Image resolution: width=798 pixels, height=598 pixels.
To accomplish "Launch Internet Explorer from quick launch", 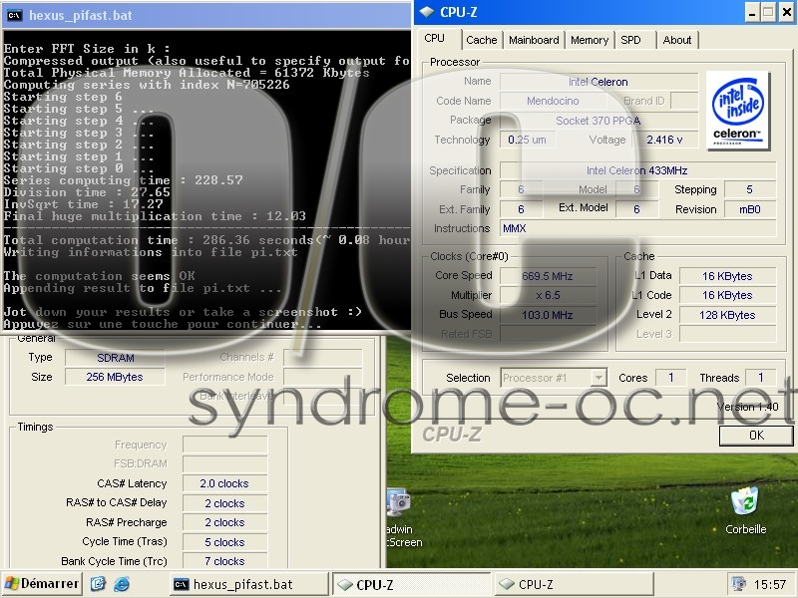I will coord(121,584).
